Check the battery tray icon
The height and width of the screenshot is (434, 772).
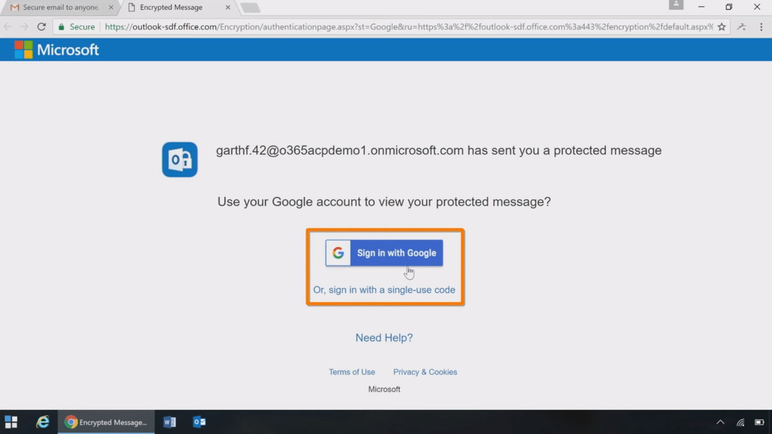click(759, 422)
